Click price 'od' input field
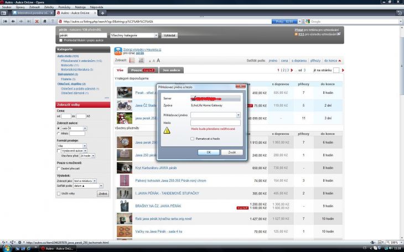The width and height of the screenshot is (404, 252). coord(66,116)
